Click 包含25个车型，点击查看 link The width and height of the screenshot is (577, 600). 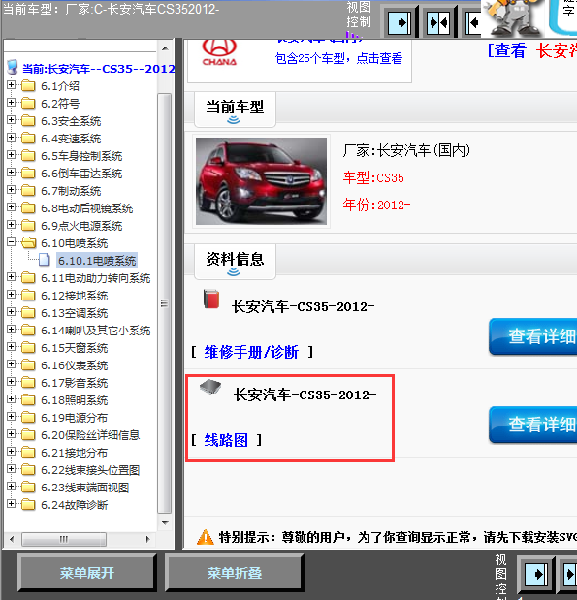click(338, 58)
